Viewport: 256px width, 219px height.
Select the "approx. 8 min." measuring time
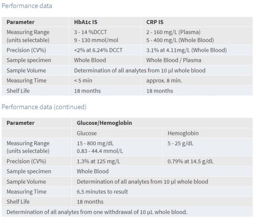click(164, 80)
